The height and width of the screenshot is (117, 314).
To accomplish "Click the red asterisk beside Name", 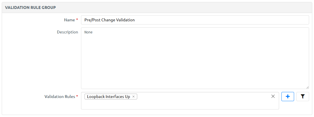I will 77,20.
